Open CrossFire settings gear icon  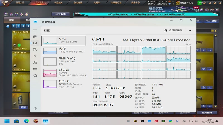[x=215, y=3]
